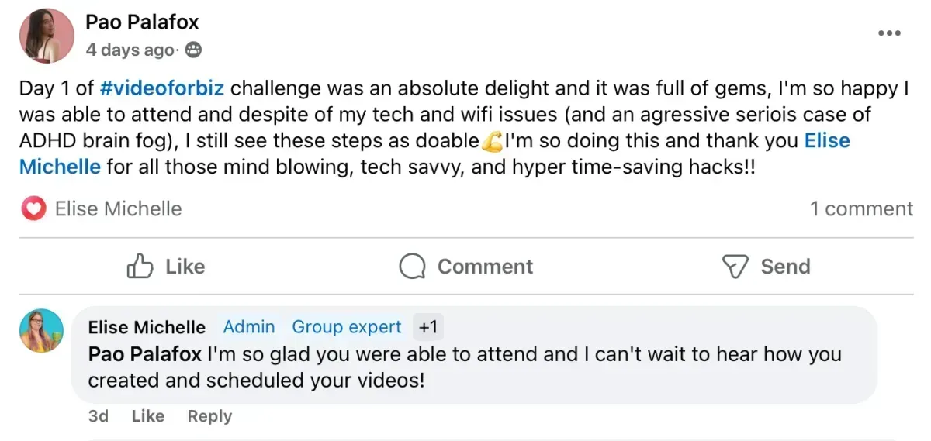Click the speech bubble Comment icon
This screenshot has width=931, height=441.
click(x=412, y=267)
